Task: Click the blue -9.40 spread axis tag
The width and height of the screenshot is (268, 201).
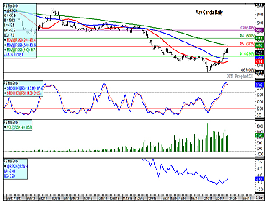Action: click(260, 179)
